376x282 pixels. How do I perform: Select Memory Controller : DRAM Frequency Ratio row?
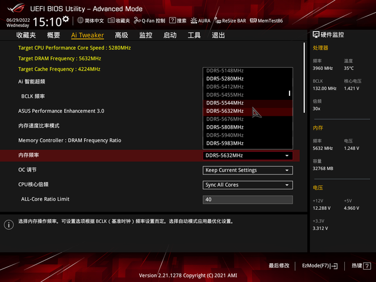coord(70,140)
